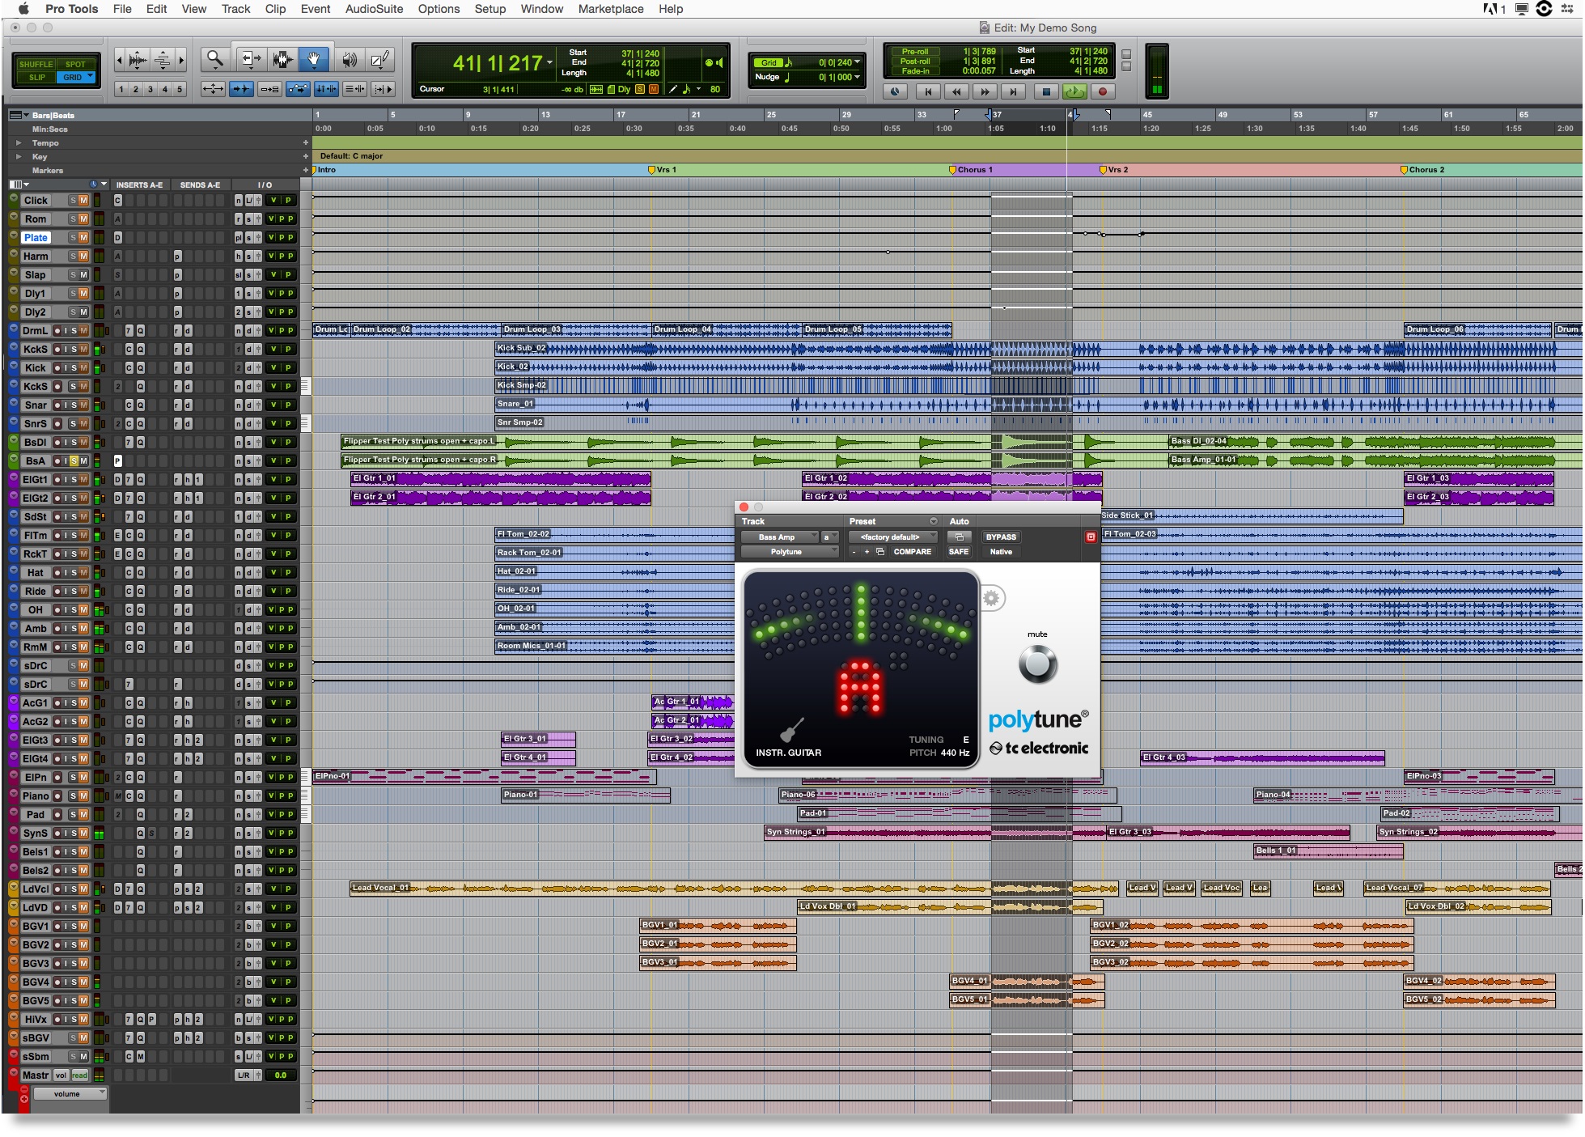Click the Return to Zero button

tap(929, 91)
